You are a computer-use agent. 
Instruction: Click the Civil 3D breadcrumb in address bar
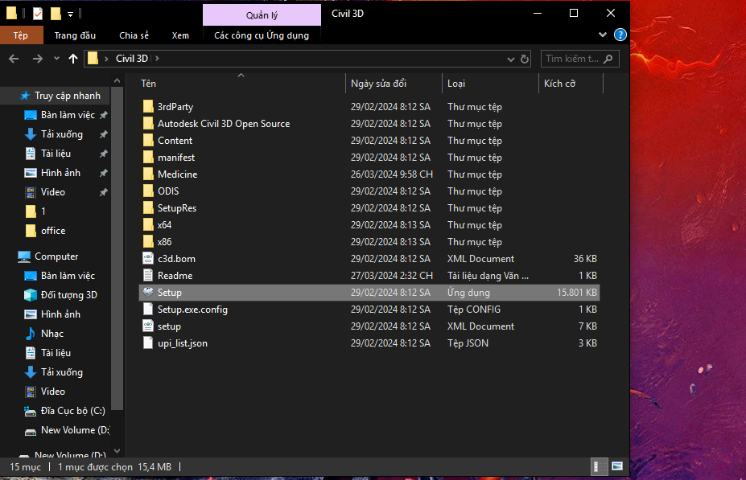[132, 59]
